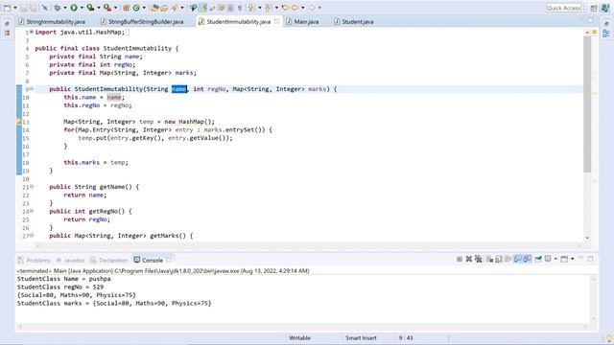The width and height of the screenshot is (614, 345).
Task: Switch to StringImmutability.java tab
Action: pos(51,21)
